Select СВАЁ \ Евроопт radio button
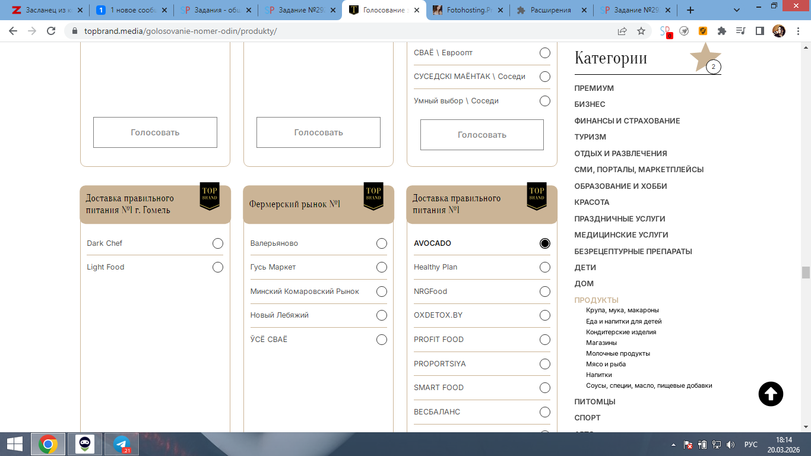 (545, 53)
